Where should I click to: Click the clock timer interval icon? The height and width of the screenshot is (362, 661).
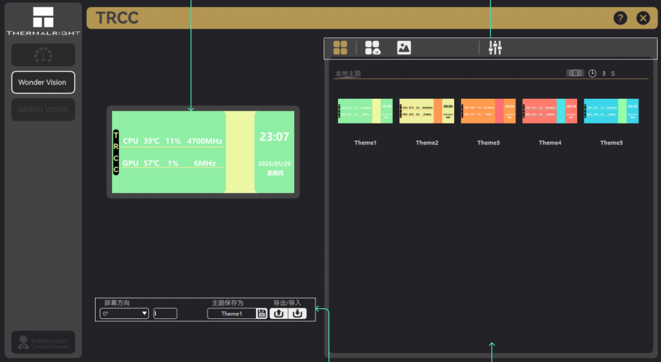click(x=593, y=73)
